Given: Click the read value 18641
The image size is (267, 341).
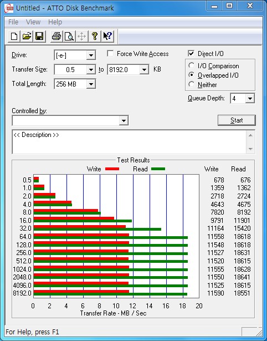Looking at the screenshot, I should point(242,277).
